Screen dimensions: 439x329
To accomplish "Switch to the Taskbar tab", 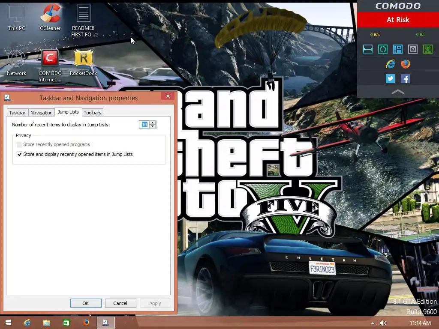I will pyautogui.click(x=17, y=113).
